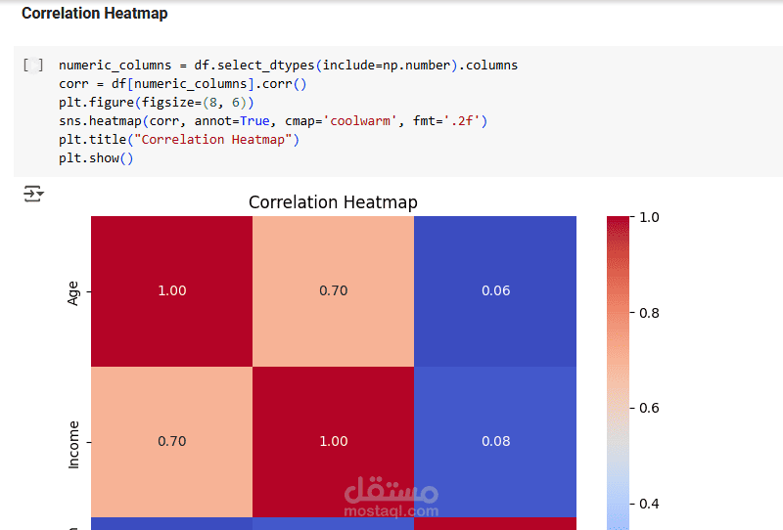Click the Age–Age 1.00 heatmap cell
The image size is (783, 530).
click(x=172, y=291)
